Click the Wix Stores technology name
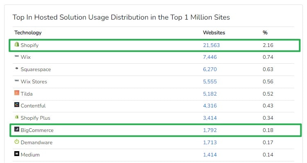Image resolution: width=307 pixels, height=163 pixels. 34,82
